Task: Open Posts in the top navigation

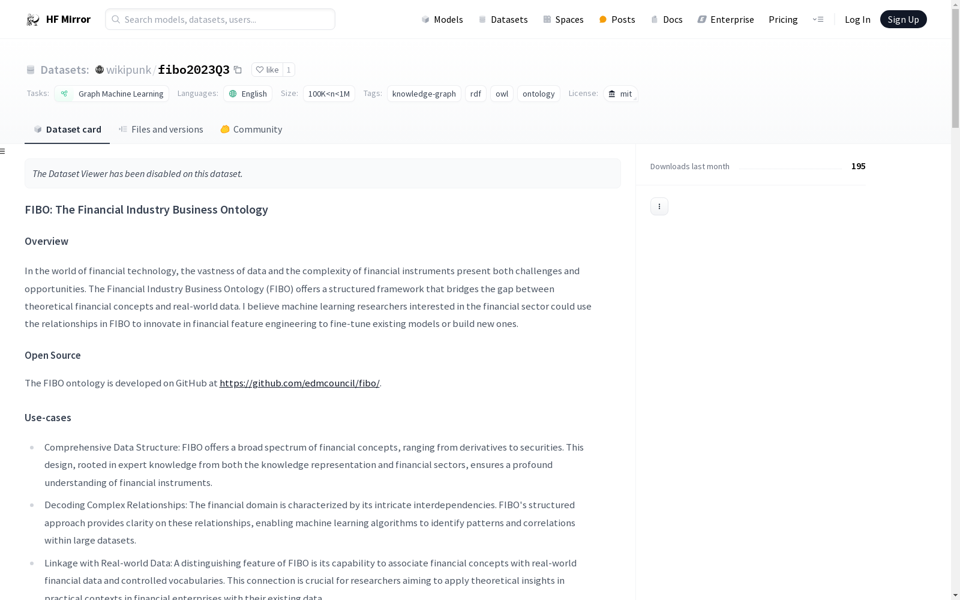Action: click(617, 19)
